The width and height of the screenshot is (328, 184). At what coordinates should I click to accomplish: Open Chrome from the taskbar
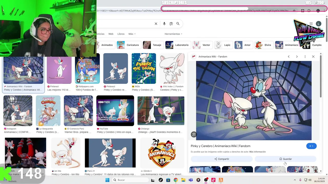pos(176,180)
